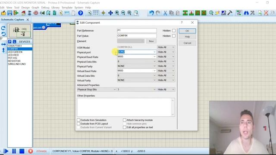Image resolution: width=276 pixels, height=155 pixels.
Task: Click the Part Reference input field
Action: point(137,31)
